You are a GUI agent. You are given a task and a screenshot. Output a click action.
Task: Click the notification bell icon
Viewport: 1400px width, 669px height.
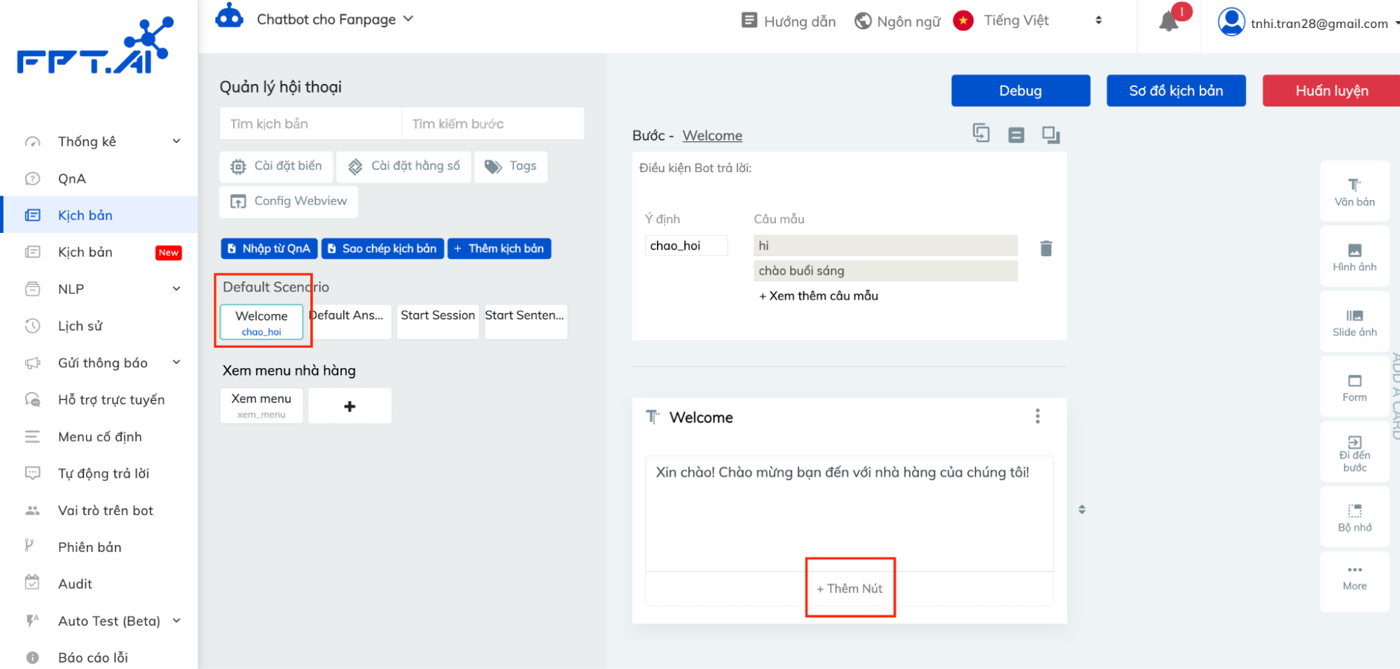pos(1168,22)
